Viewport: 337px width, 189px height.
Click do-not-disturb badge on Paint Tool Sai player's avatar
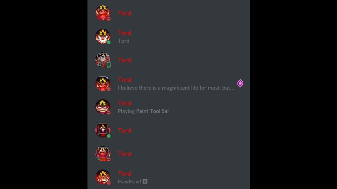click(109, 112)
